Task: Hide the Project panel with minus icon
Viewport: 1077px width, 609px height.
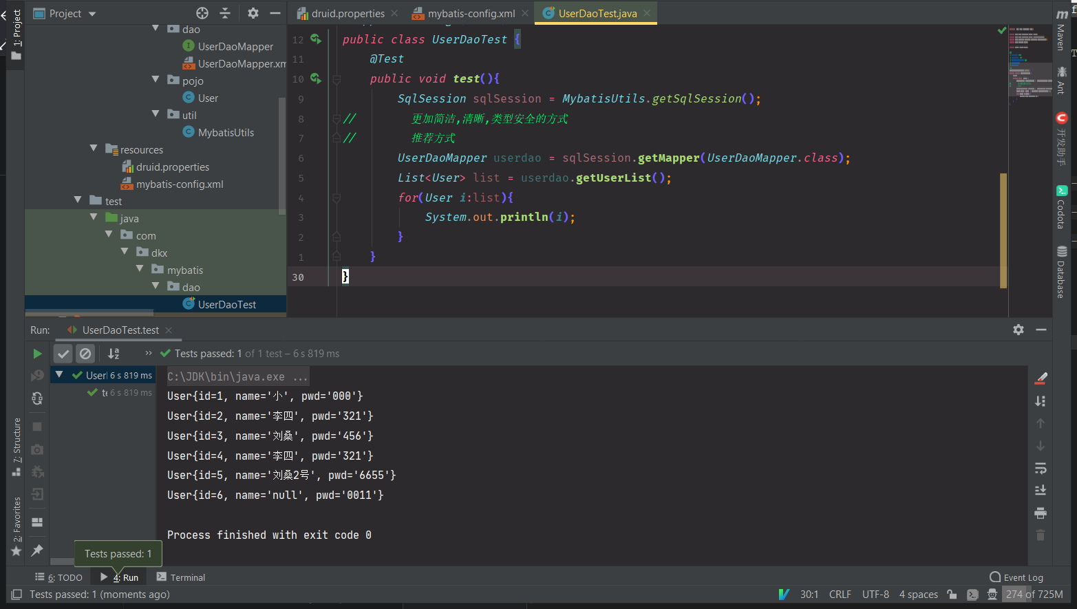Action: click(275, 13)
